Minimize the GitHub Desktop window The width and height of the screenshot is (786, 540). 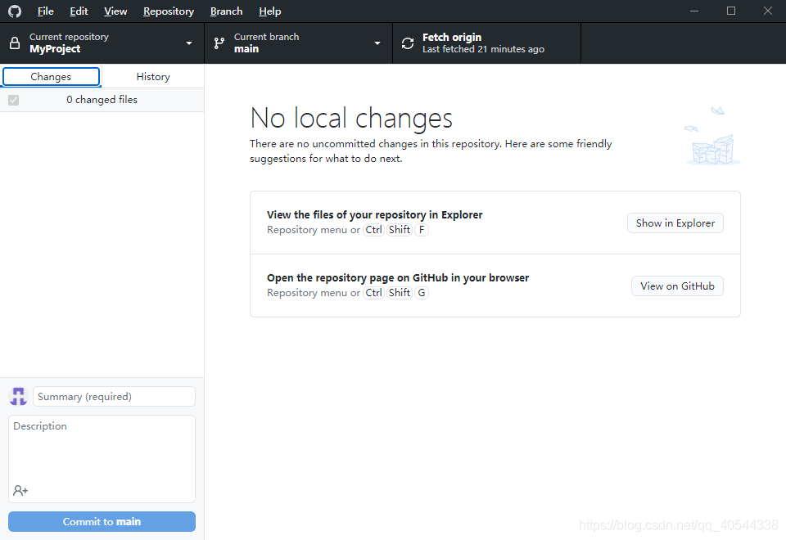pyautogui.click(x=694, y=11)
